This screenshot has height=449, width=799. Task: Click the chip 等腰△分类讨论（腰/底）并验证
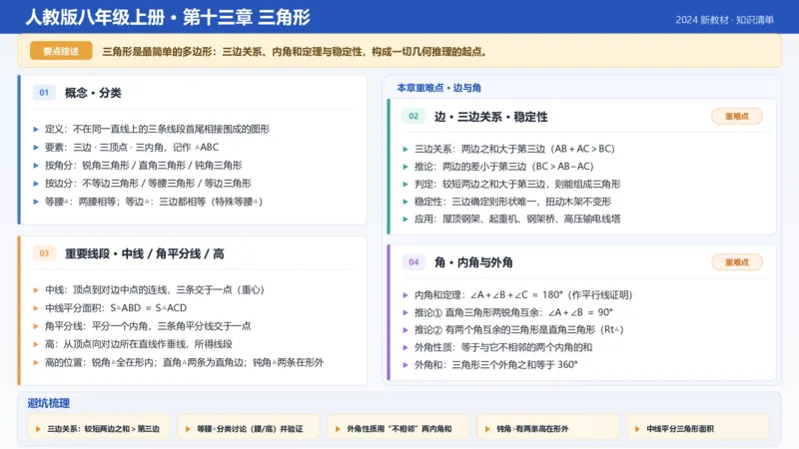(x=248, y=429)
